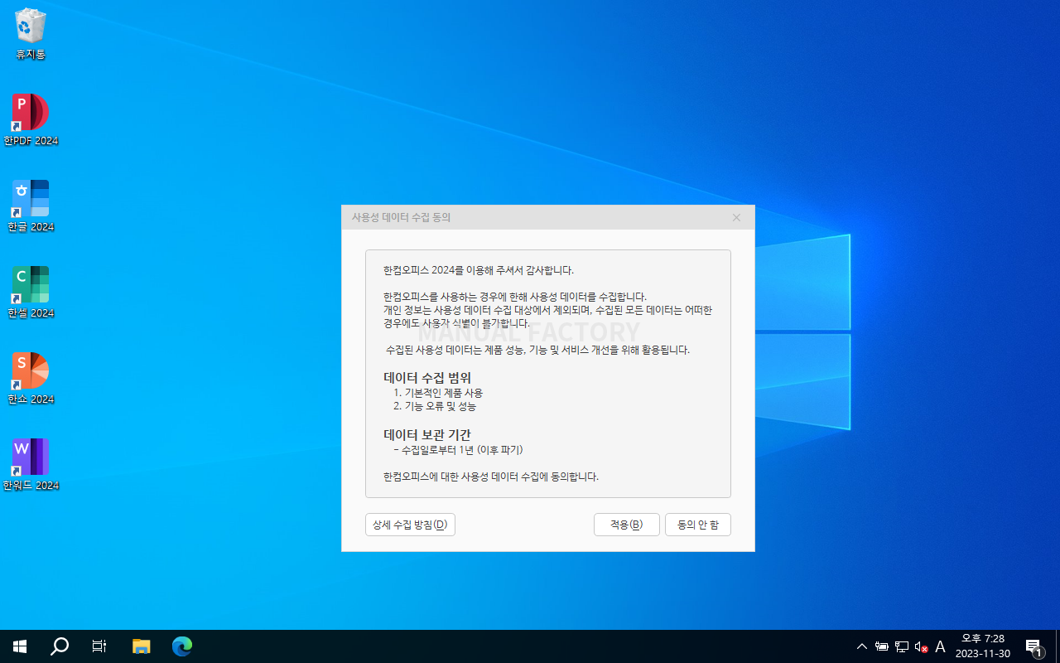Click the dialog title 사용성 데이터 수집 동의
The height and width of the screenshot is (663, 1060).
click(x=402, y=217)
